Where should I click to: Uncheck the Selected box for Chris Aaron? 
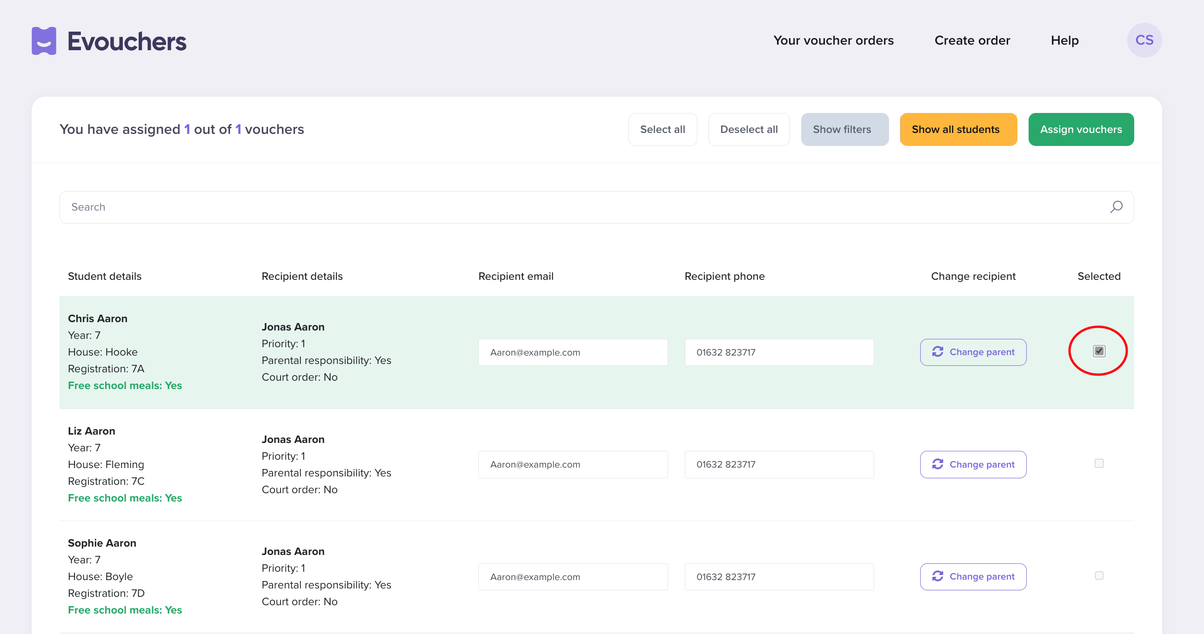coord(1099,350)
